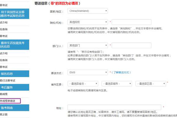
Task: Click the 地址 address input field
Action: 114,107
